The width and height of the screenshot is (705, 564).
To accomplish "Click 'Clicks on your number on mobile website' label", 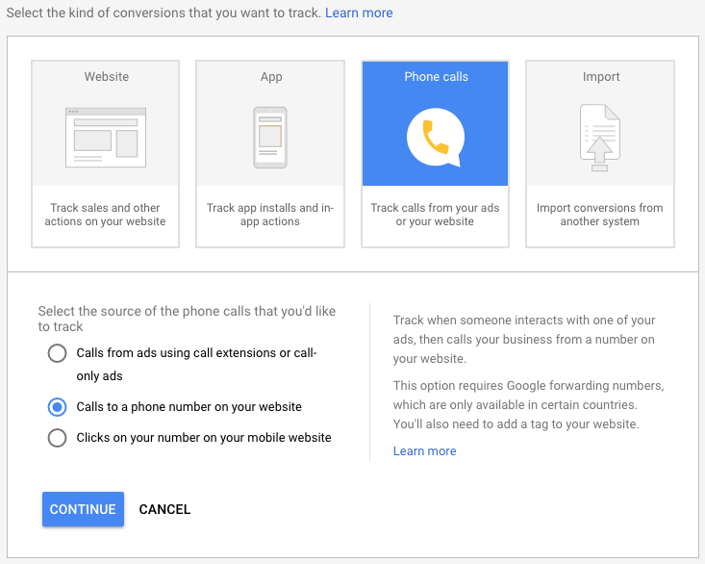I will coord(204,438).
